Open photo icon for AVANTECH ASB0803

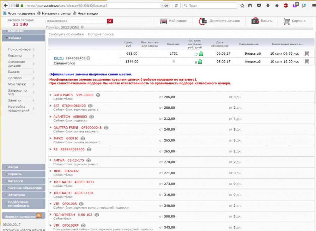pos(92,117)
